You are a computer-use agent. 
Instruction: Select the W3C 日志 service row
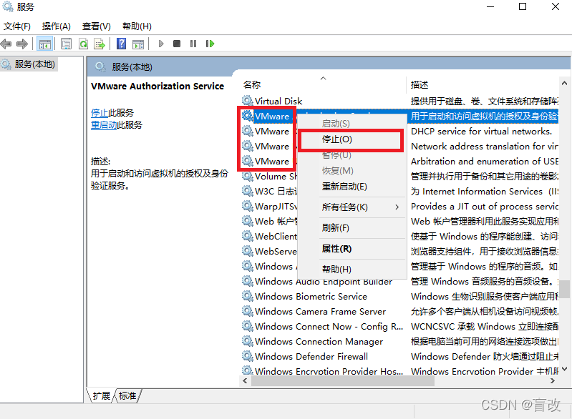click(x=399, y=192)
